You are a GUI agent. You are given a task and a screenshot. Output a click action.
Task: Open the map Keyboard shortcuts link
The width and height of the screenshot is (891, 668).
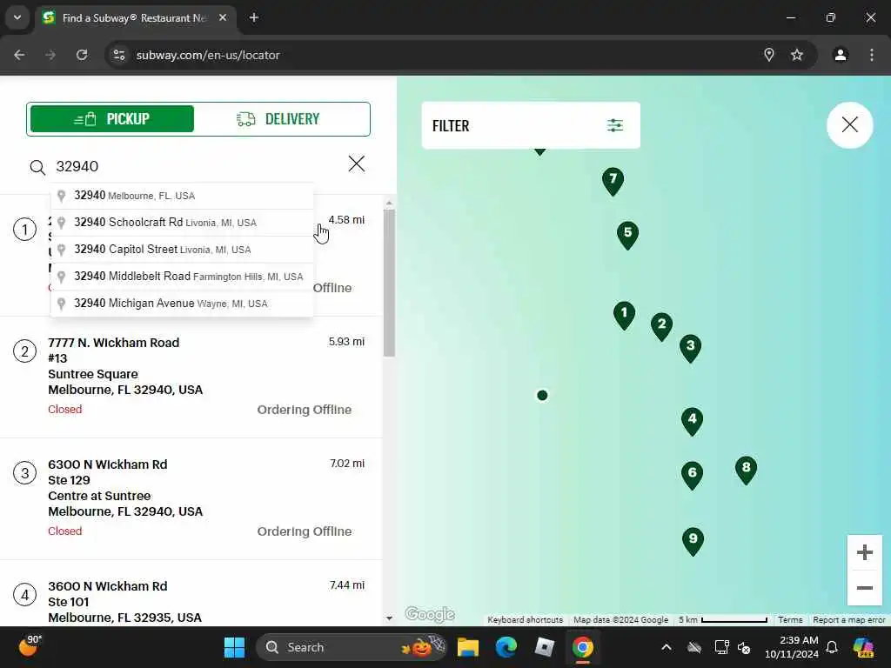point(525,619)
